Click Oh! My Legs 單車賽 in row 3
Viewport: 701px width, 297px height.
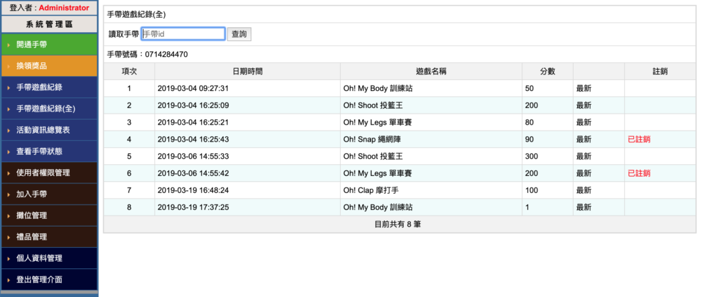pyautogui.click(x=377, y=122)
